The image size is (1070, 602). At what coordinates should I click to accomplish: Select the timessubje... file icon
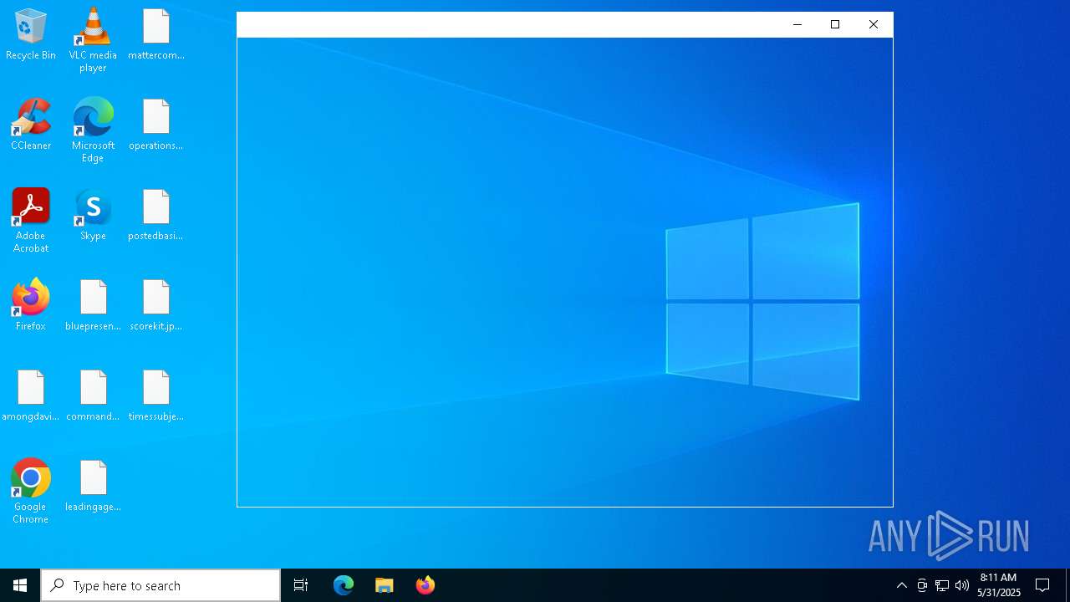click(x=156, y=395)
